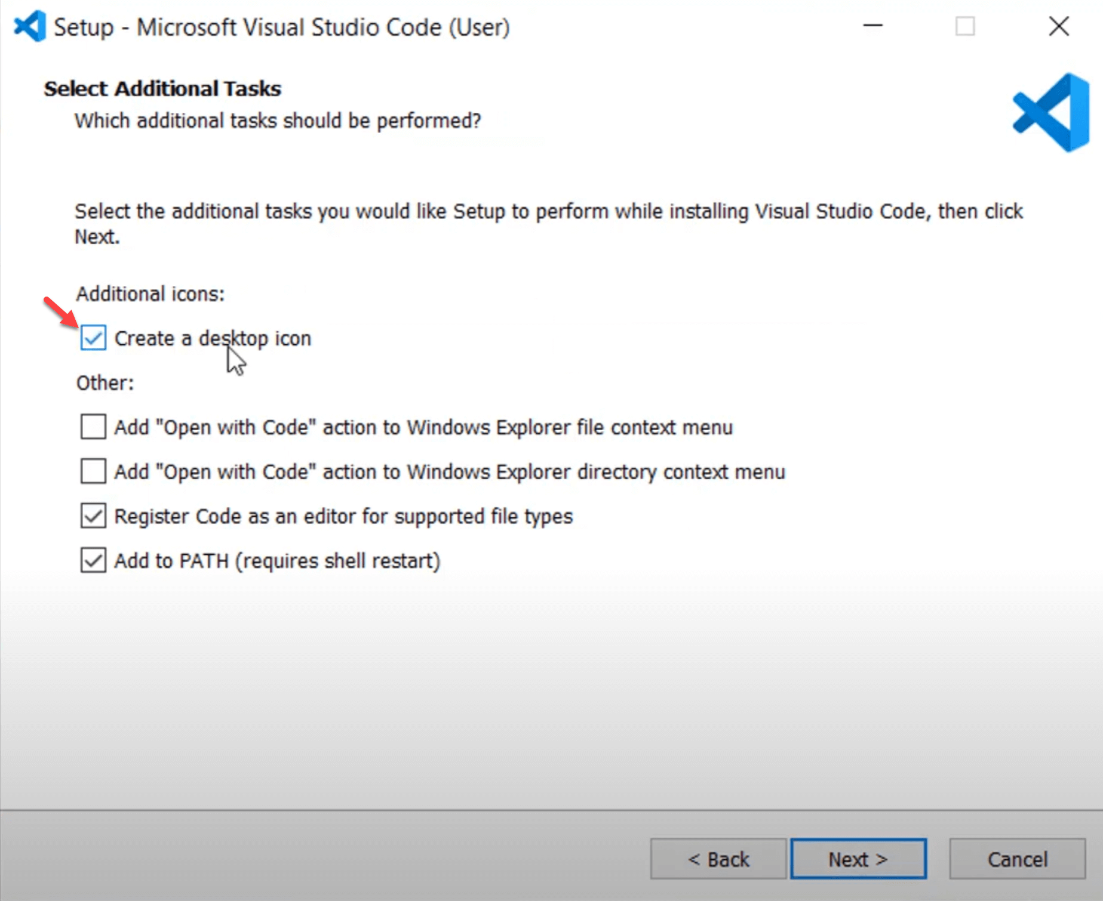Enable Open with Code for file context menu
The width and height of the screenshot is (1103, 901).
coord(93,427)
